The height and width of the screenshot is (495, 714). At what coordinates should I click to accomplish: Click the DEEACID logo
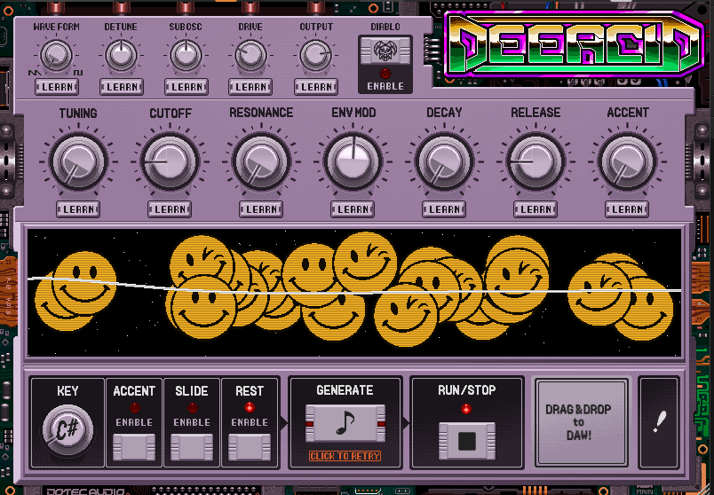pyautogui.click(x=575, y=44)
